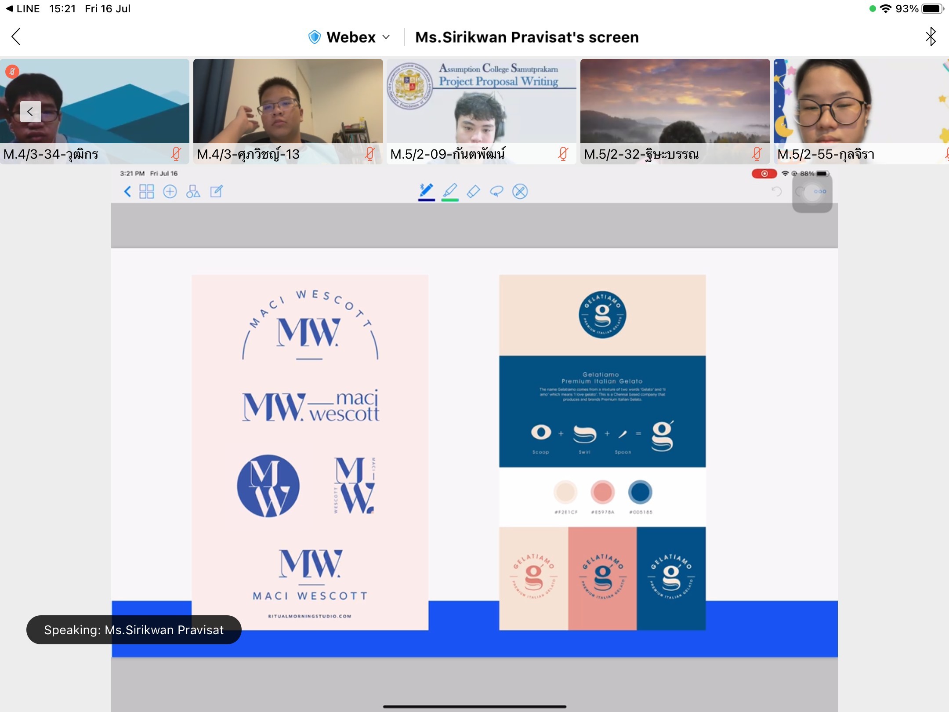Viewport: 949px width, 712px height.
Task: Tap the red screen recording indicator
Action: pos(764,174)
